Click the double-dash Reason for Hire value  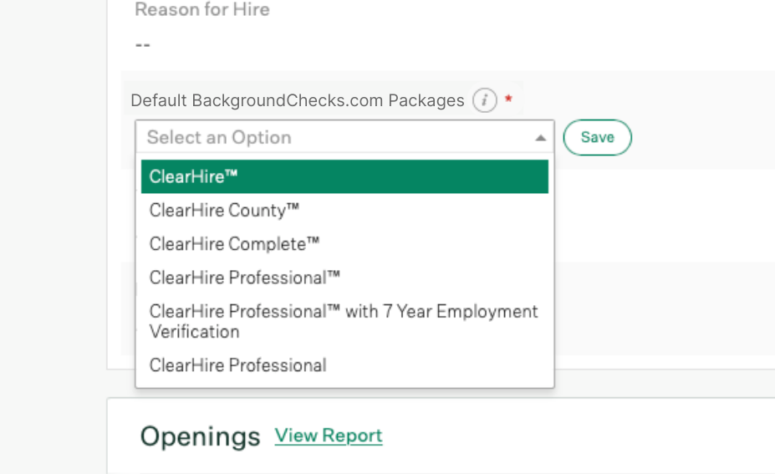143,44
